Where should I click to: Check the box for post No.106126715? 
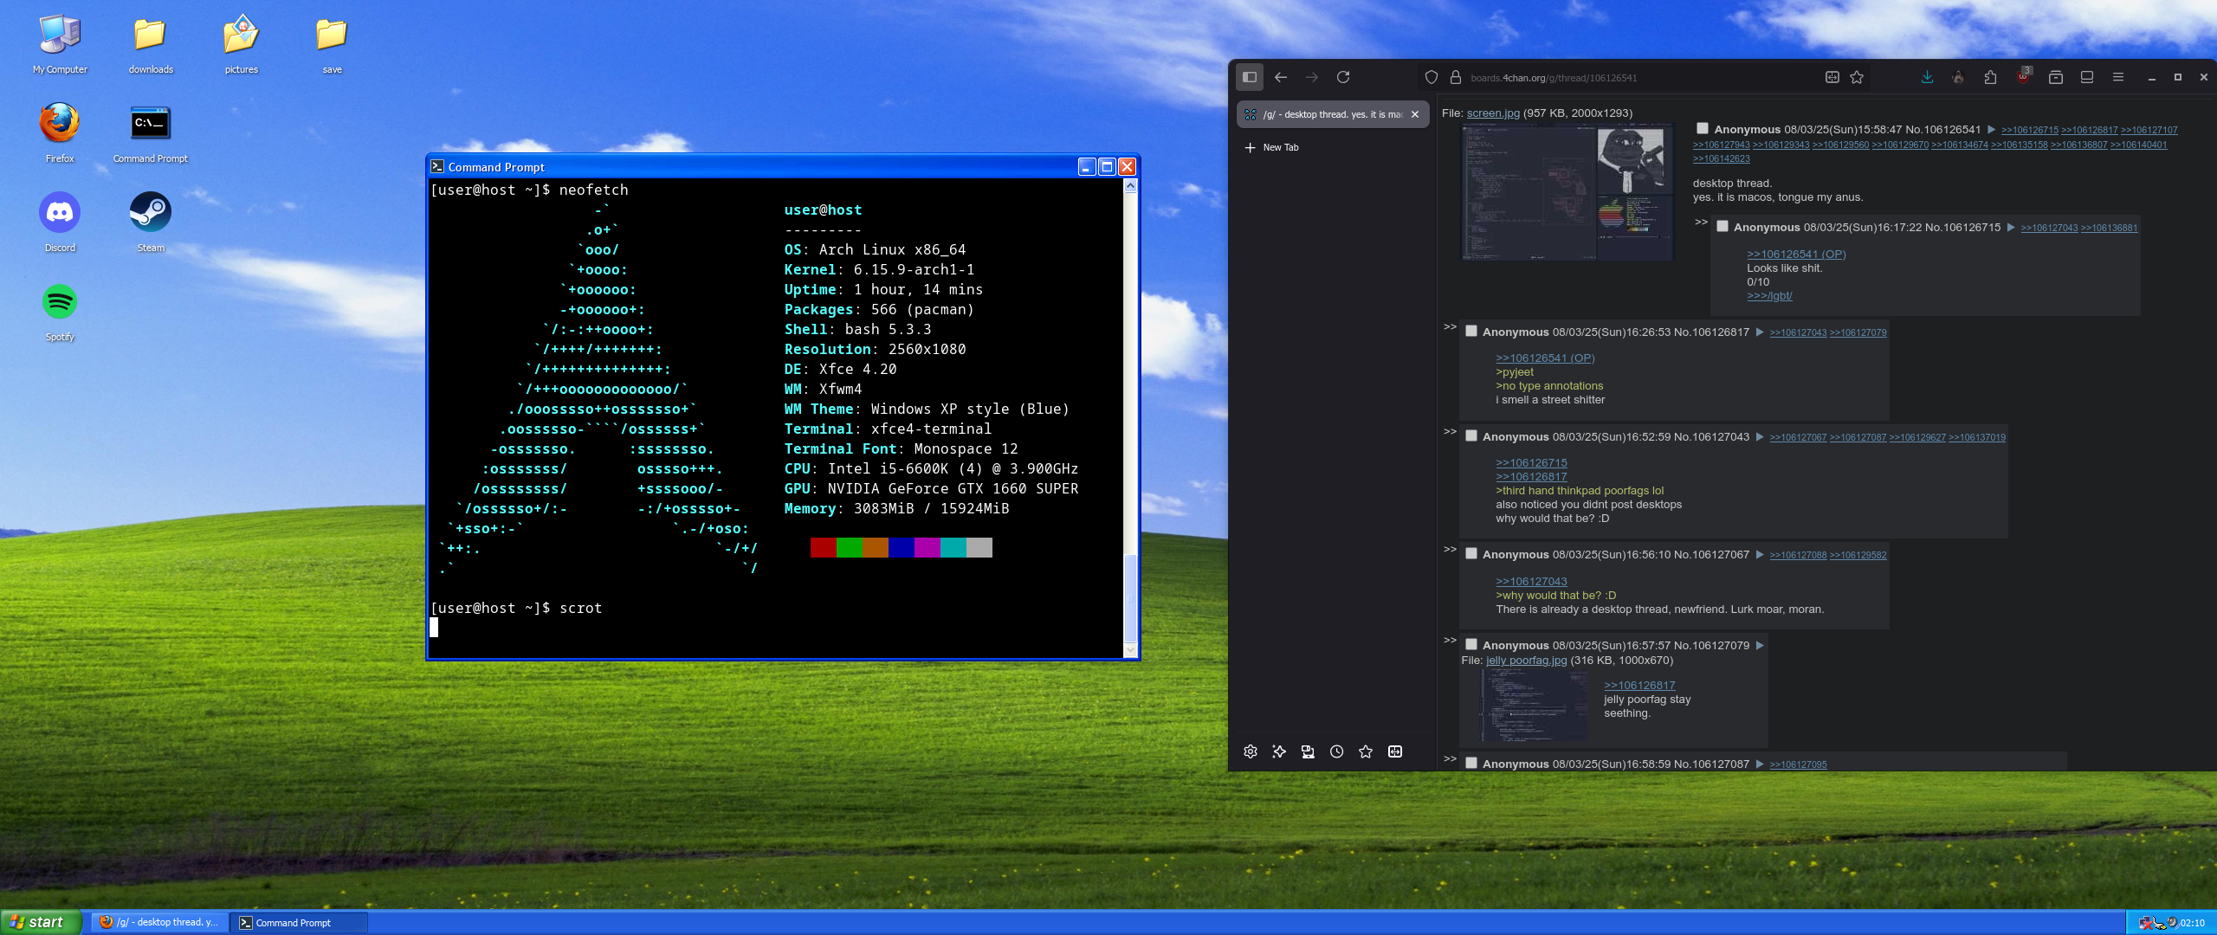coord(1723,227)
